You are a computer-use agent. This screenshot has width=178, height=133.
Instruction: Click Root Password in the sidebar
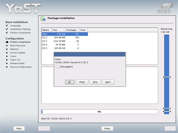pyautogui.click(x=18, y=45)
